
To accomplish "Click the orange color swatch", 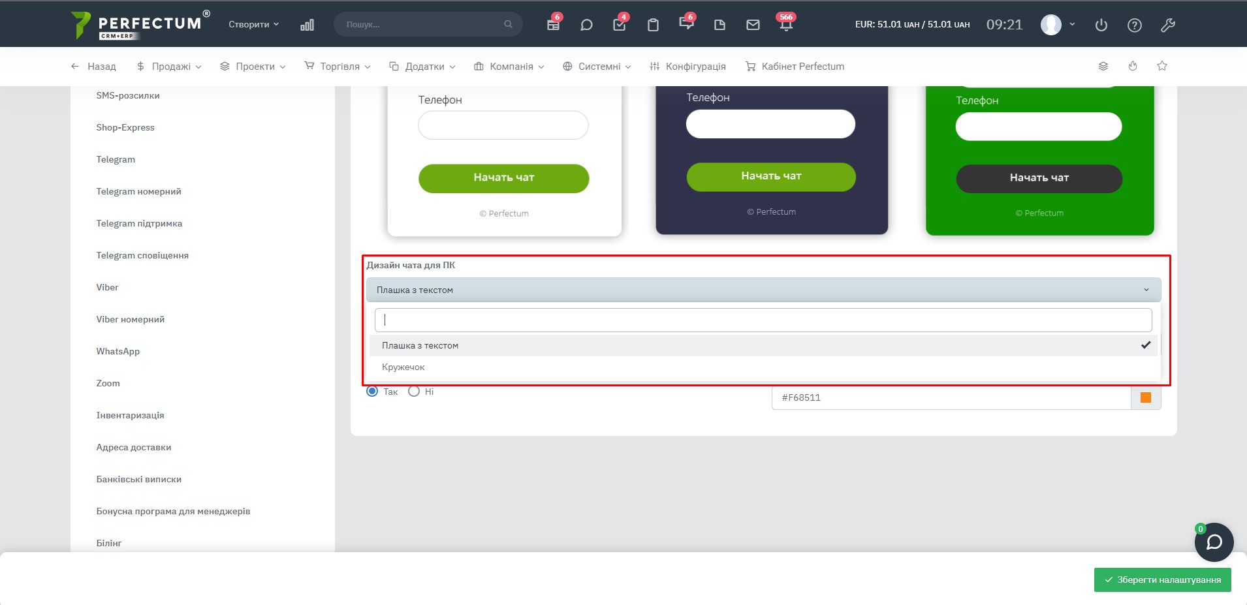I will click(1146, 397).
